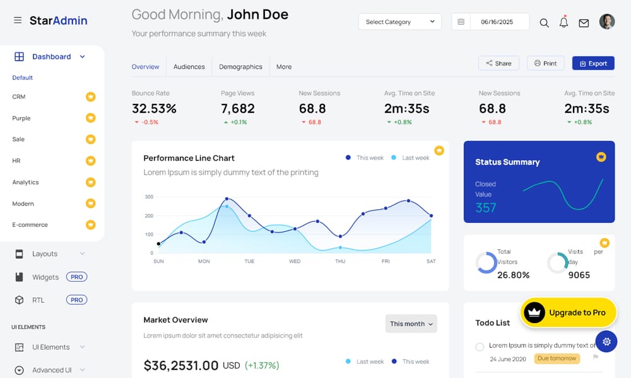The width and height of the screenshot is (631, 378).
Task: Click the crown badge next to CRM
Action: (90, 97)
